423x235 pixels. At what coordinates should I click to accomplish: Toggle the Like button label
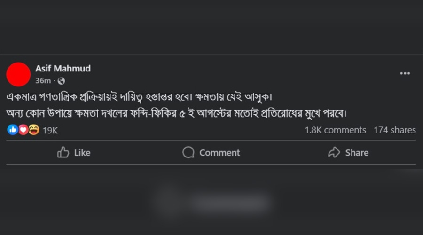pos(82,153)
